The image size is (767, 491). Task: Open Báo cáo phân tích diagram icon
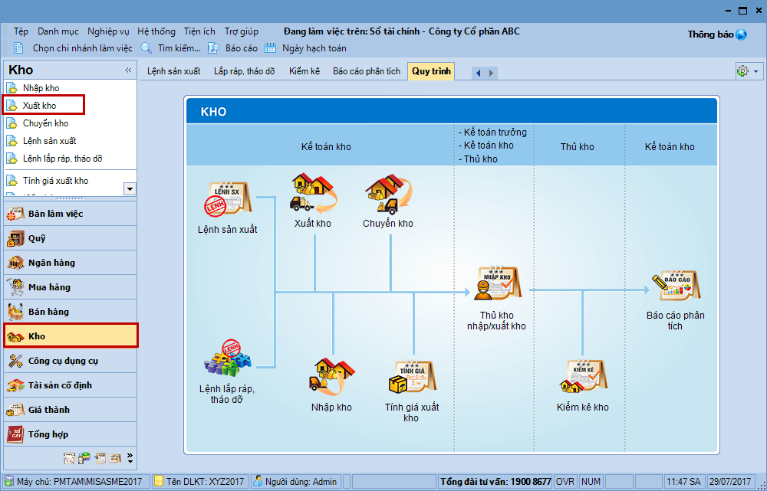675,286
